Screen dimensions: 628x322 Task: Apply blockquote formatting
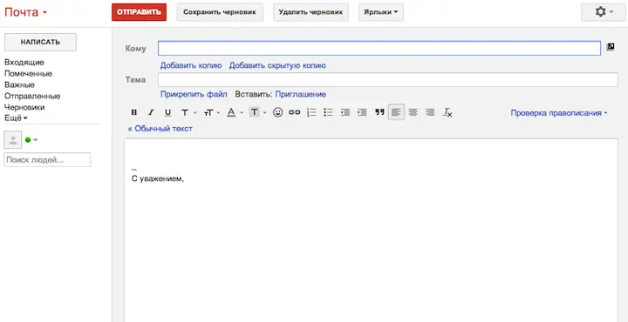tap(379, 112)
